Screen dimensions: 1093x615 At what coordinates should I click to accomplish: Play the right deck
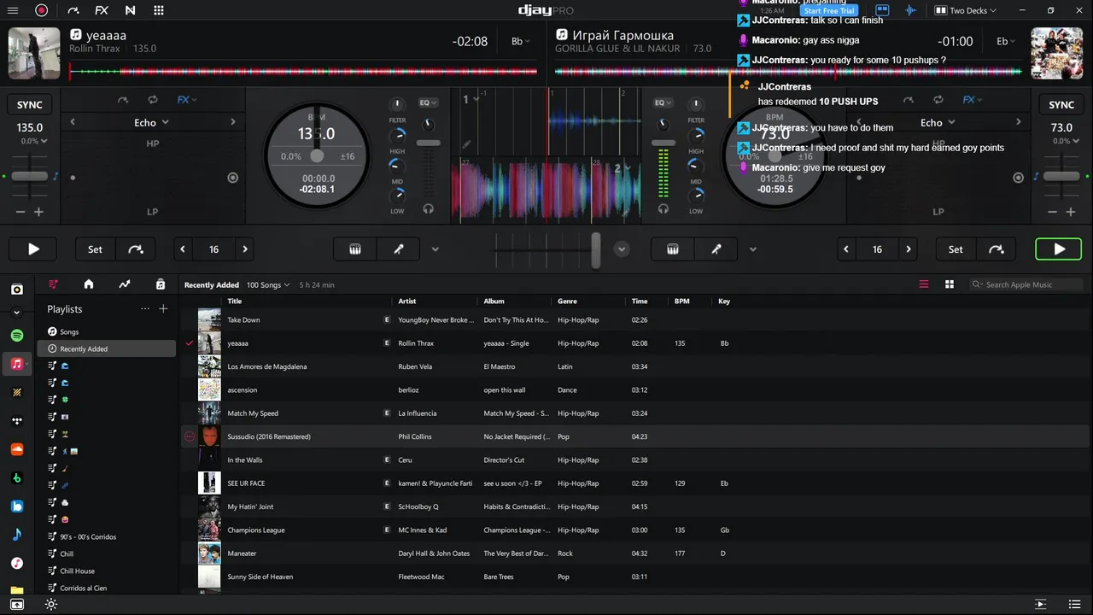click(1059, 249)
